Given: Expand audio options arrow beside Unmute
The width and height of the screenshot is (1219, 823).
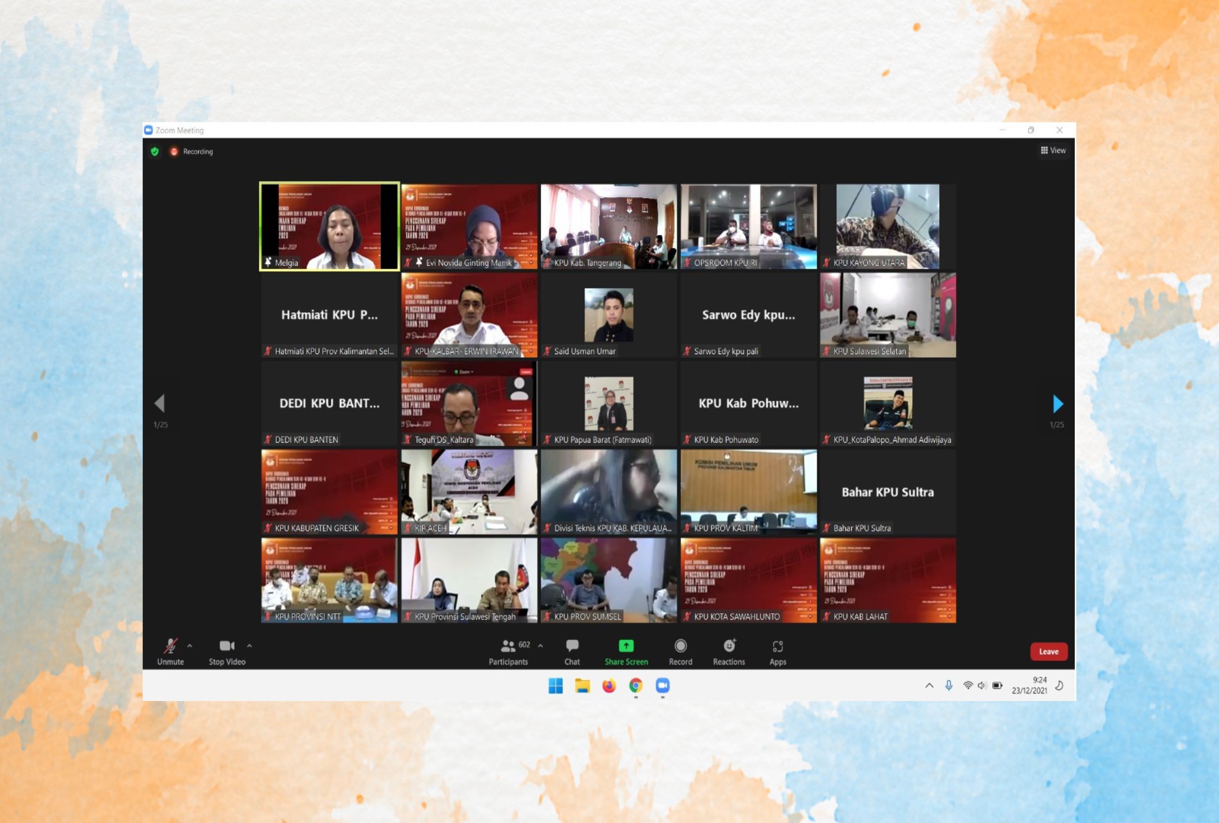Looking at the screenshot, I should [x=190, y=646].
